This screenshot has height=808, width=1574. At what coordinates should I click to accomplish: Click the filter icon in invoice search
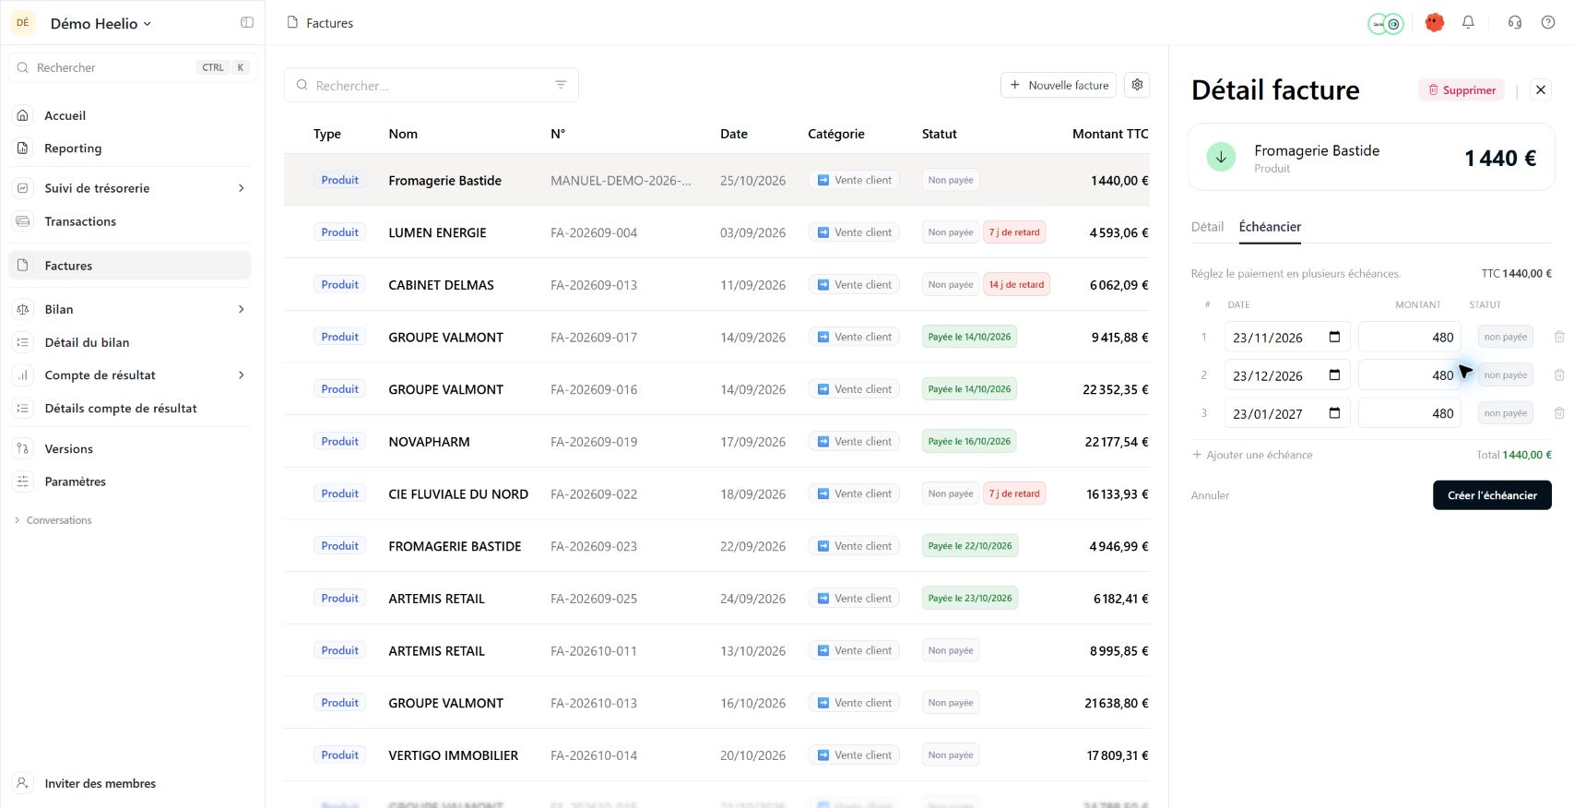(561, 85)
